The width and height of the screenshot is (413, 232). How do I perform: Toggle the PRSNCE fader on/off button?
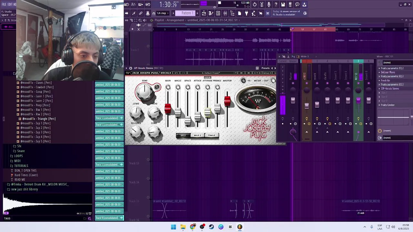[x=217, y=87]
